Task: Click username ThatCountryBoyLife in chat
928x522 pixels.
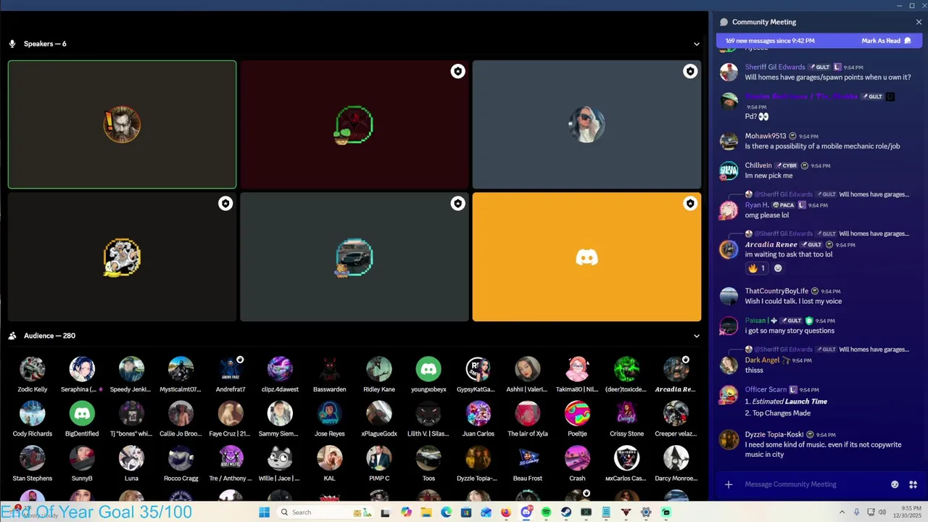Action: pos(776,291)
